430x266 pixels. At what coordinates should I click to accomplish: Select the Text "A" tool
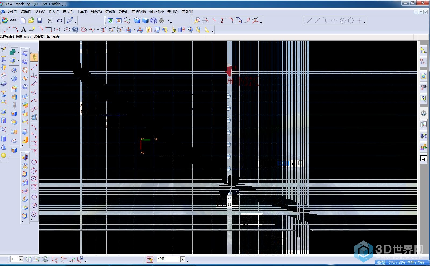coord(24,30)
